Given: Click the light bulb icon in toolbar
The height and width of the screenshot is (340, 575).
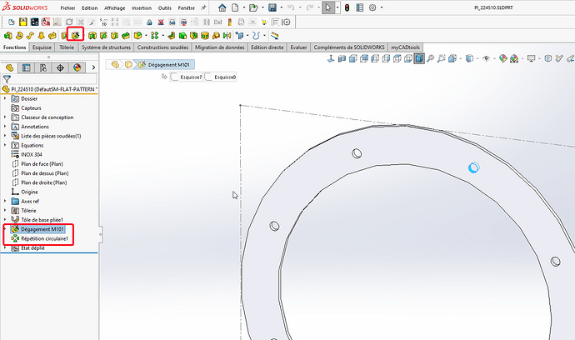Looking at the screenshot, I should coord(264,22).
